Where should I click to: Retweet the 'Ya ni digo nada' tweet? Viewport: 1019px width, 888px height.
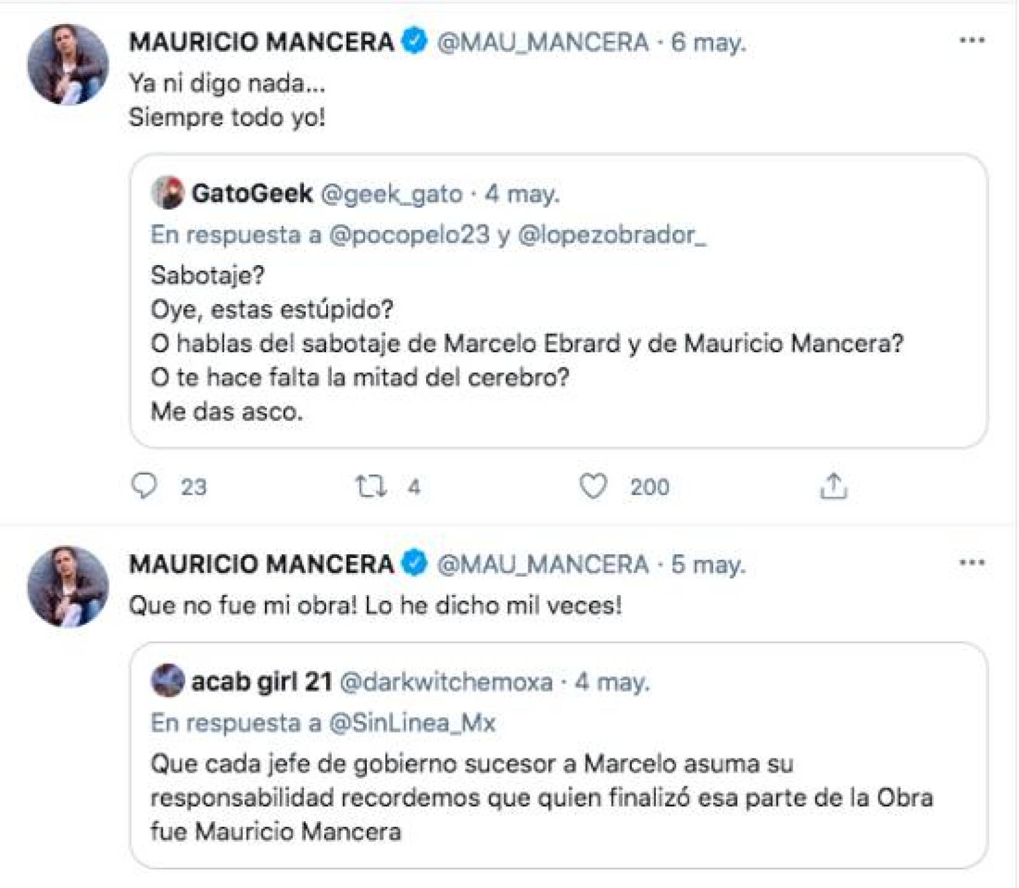(x=370, y=486)
